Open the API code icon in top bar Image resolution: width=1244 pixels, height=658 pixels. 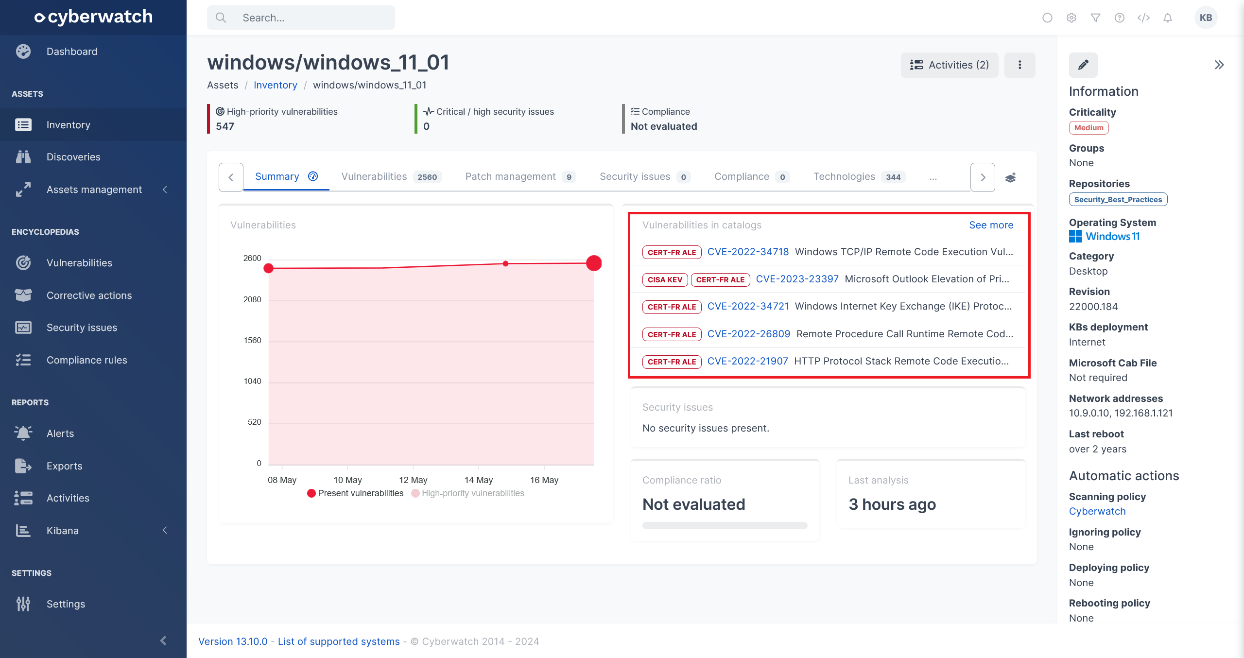1143,18
